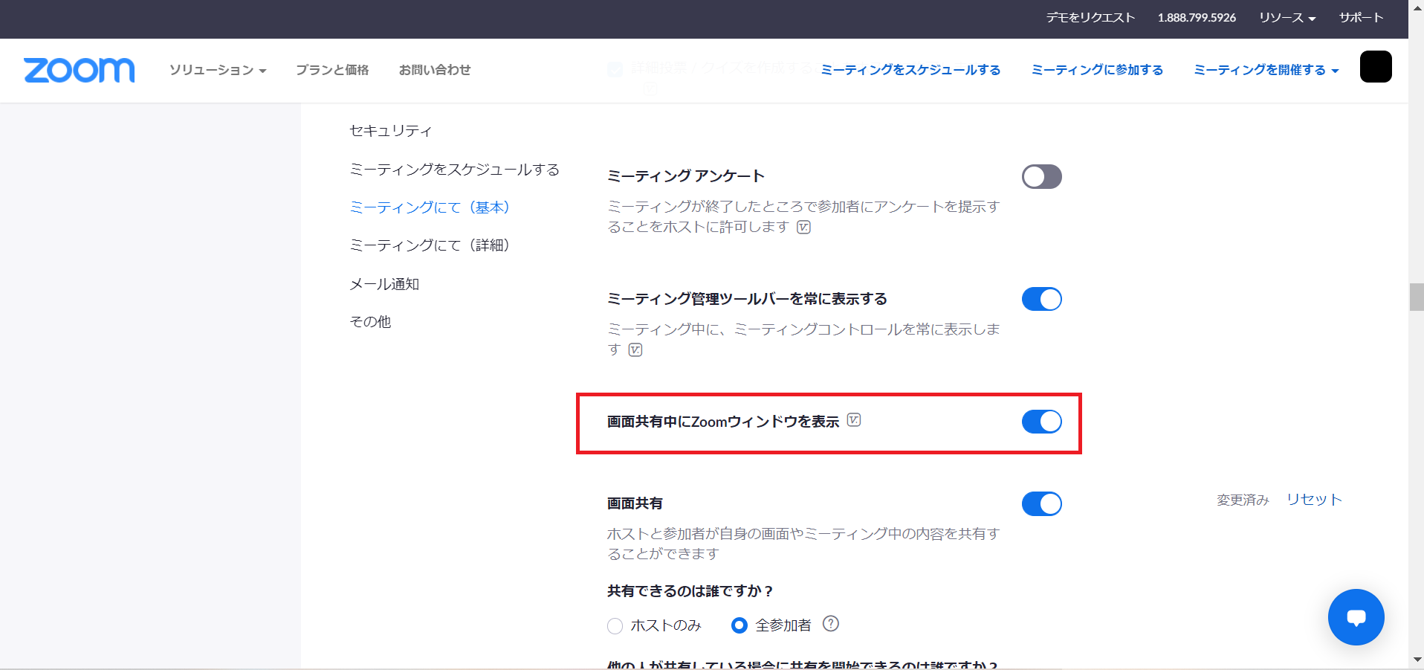This screenshot has height=670, width=1424.
Task: Click the Zoom logo
Action: click(79, 70)
